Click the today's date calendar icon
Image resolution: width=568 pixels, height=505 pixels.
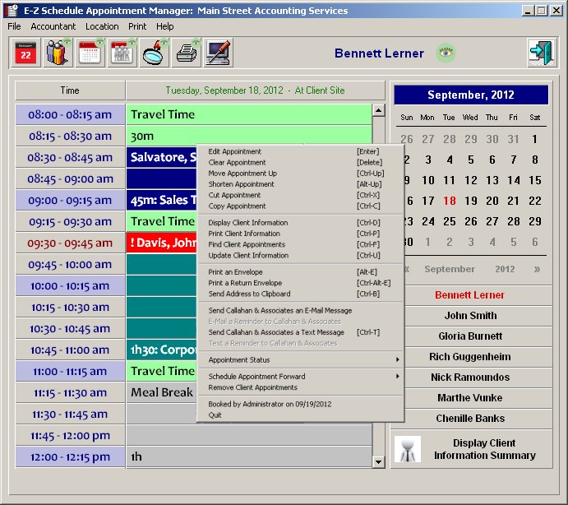point(25,53)
